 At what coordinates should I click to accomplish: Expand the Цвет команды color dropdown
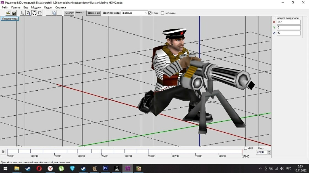click(146, 13)
